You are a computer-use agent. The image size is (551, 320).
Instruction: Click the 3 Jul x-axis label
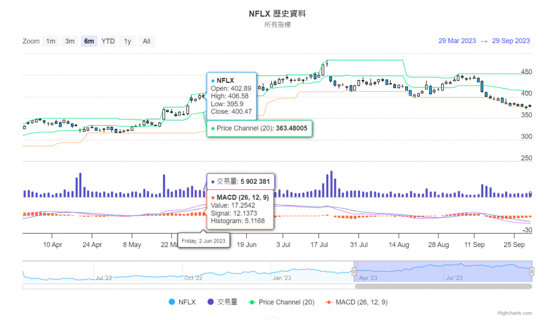click(x=283, y=245)
